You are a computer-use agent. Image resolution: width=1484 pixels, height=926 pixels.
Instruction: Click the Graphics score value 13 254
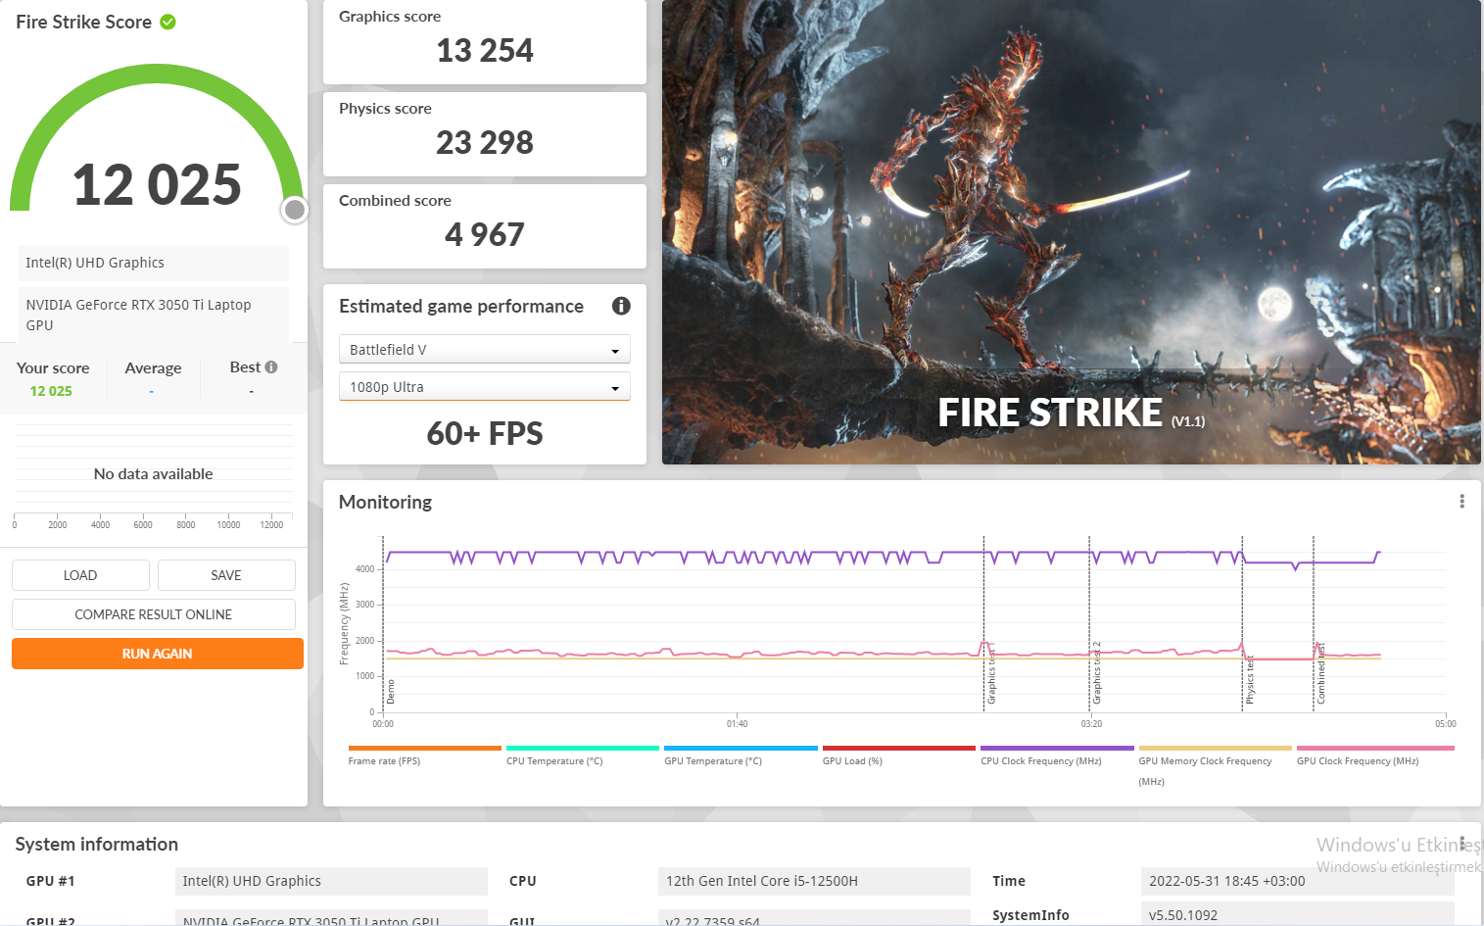click(x=485, y=50)
